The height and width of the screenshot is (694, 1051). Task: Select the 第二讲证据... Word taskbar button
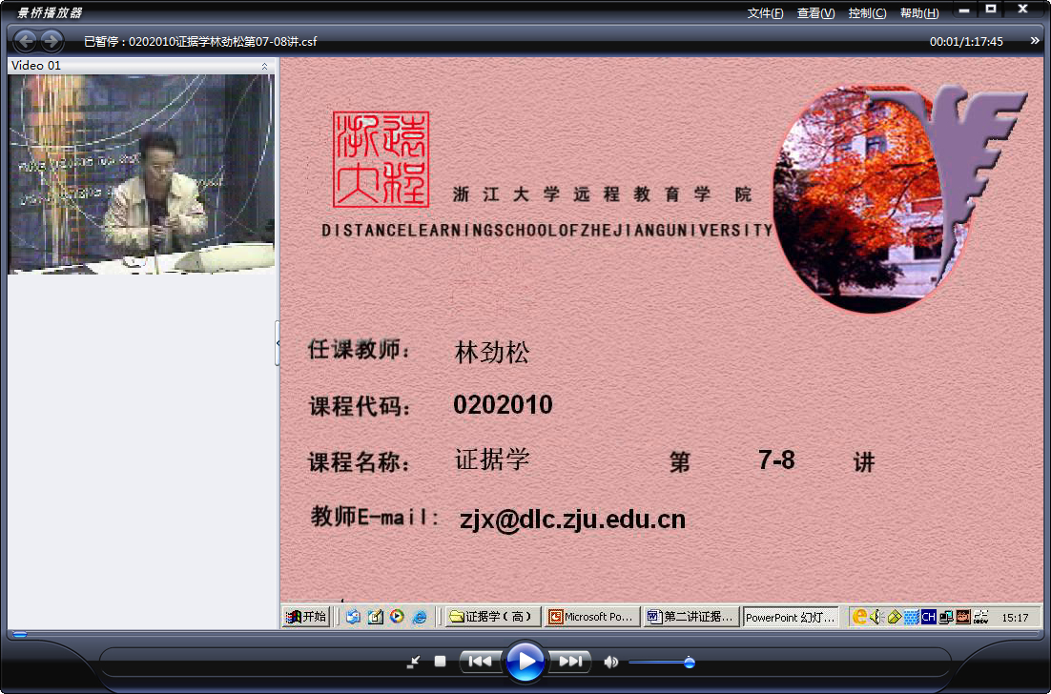(x=691, y=616)
